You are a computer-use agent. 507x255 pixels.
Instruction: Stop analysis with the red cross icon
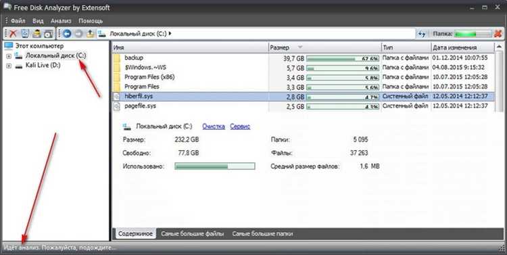click(498, 34)
